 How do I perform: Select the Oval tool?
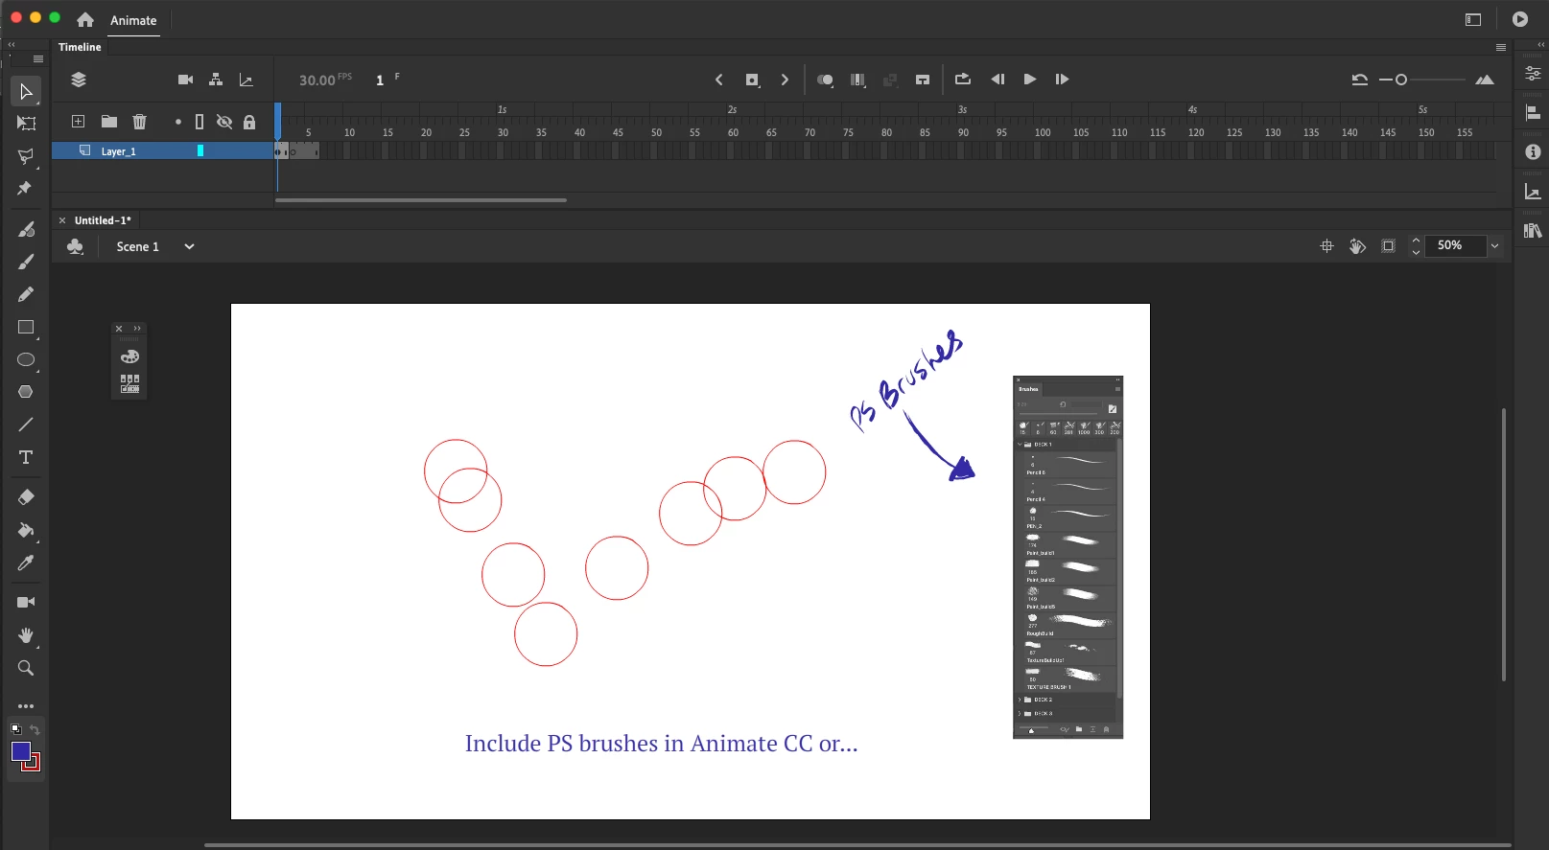26,360
